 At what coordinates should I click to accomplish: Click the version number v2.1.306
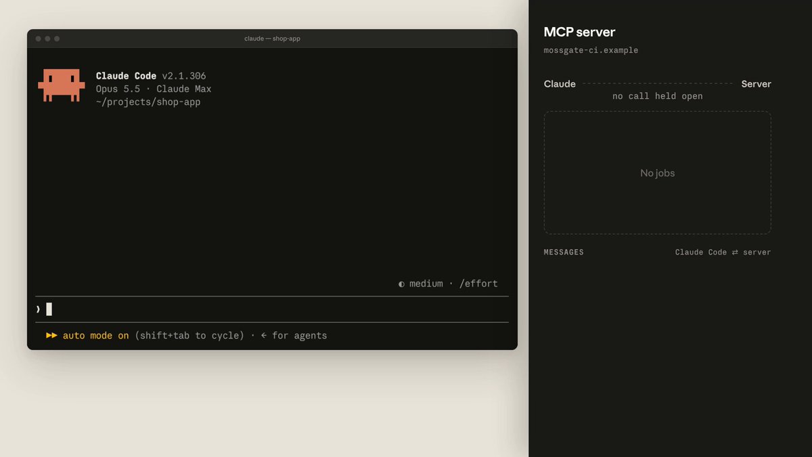point(184,76)
